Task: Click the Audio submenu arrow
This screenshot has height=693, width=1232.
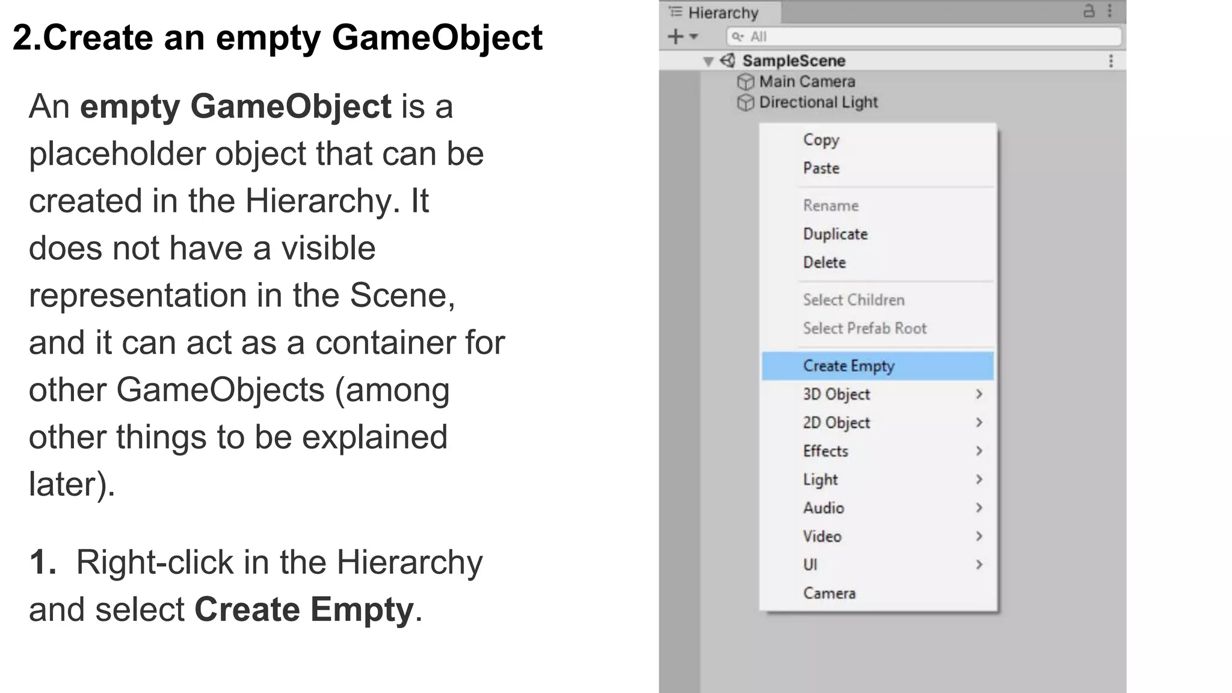Action: point(979,508)
